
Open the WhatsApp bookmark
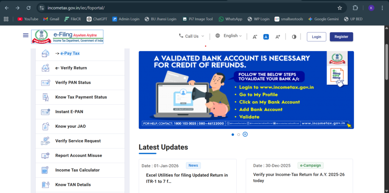(231, 19)
